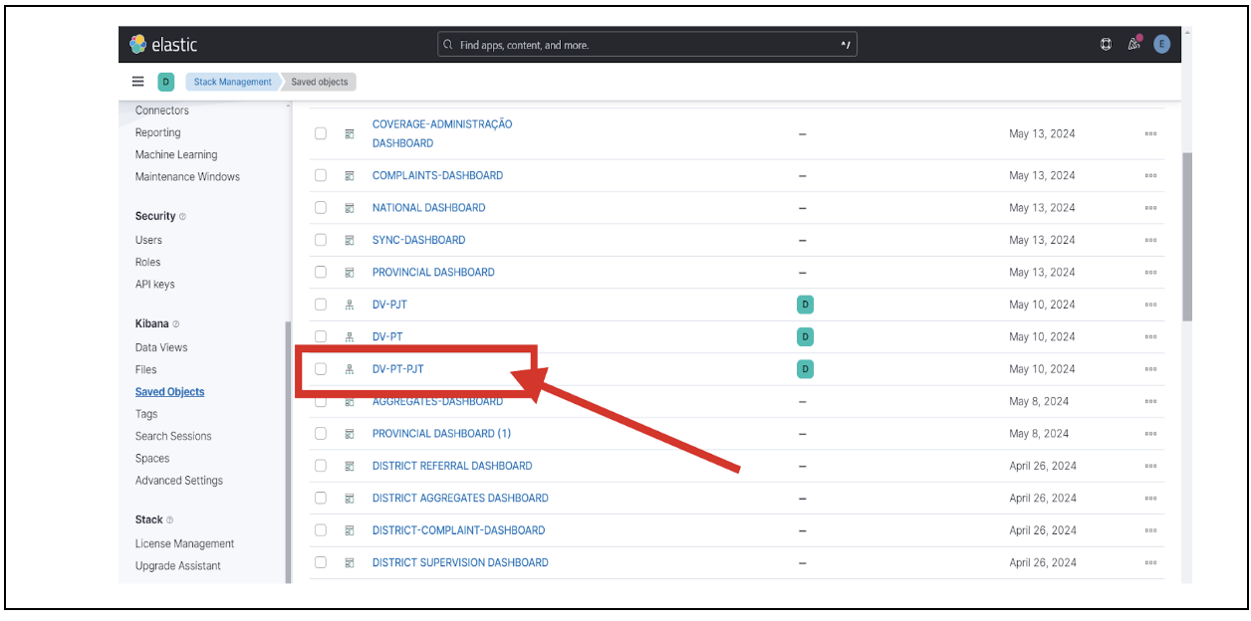Click the Stack section info icon
1251x621 pixels.
tap(169, 520)
